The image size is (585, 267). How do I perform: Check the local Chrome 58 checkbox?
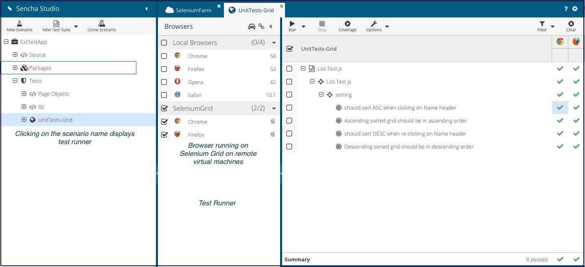point(164,56)
